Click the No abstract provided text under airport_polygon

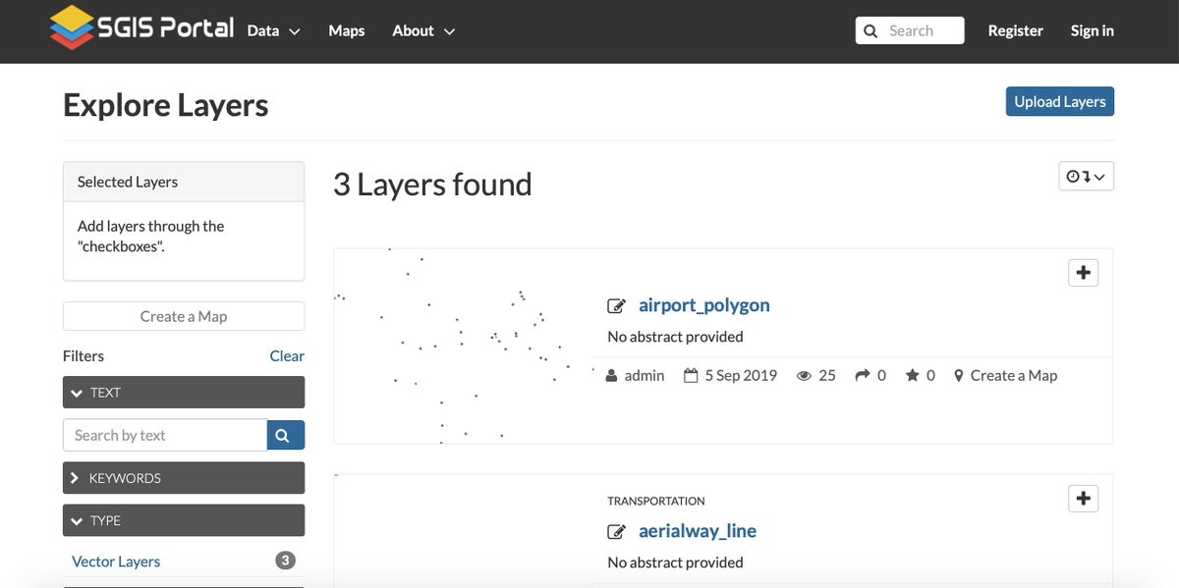(x=675, y=337)
